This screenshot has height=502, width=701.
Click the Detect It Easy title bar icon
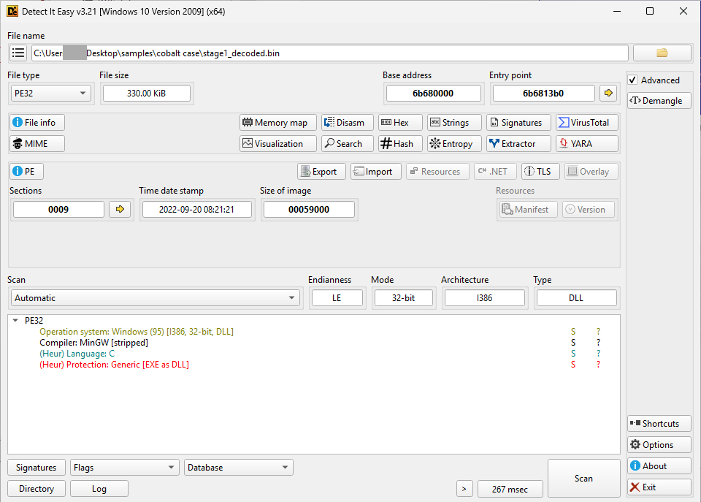point(12,11)
